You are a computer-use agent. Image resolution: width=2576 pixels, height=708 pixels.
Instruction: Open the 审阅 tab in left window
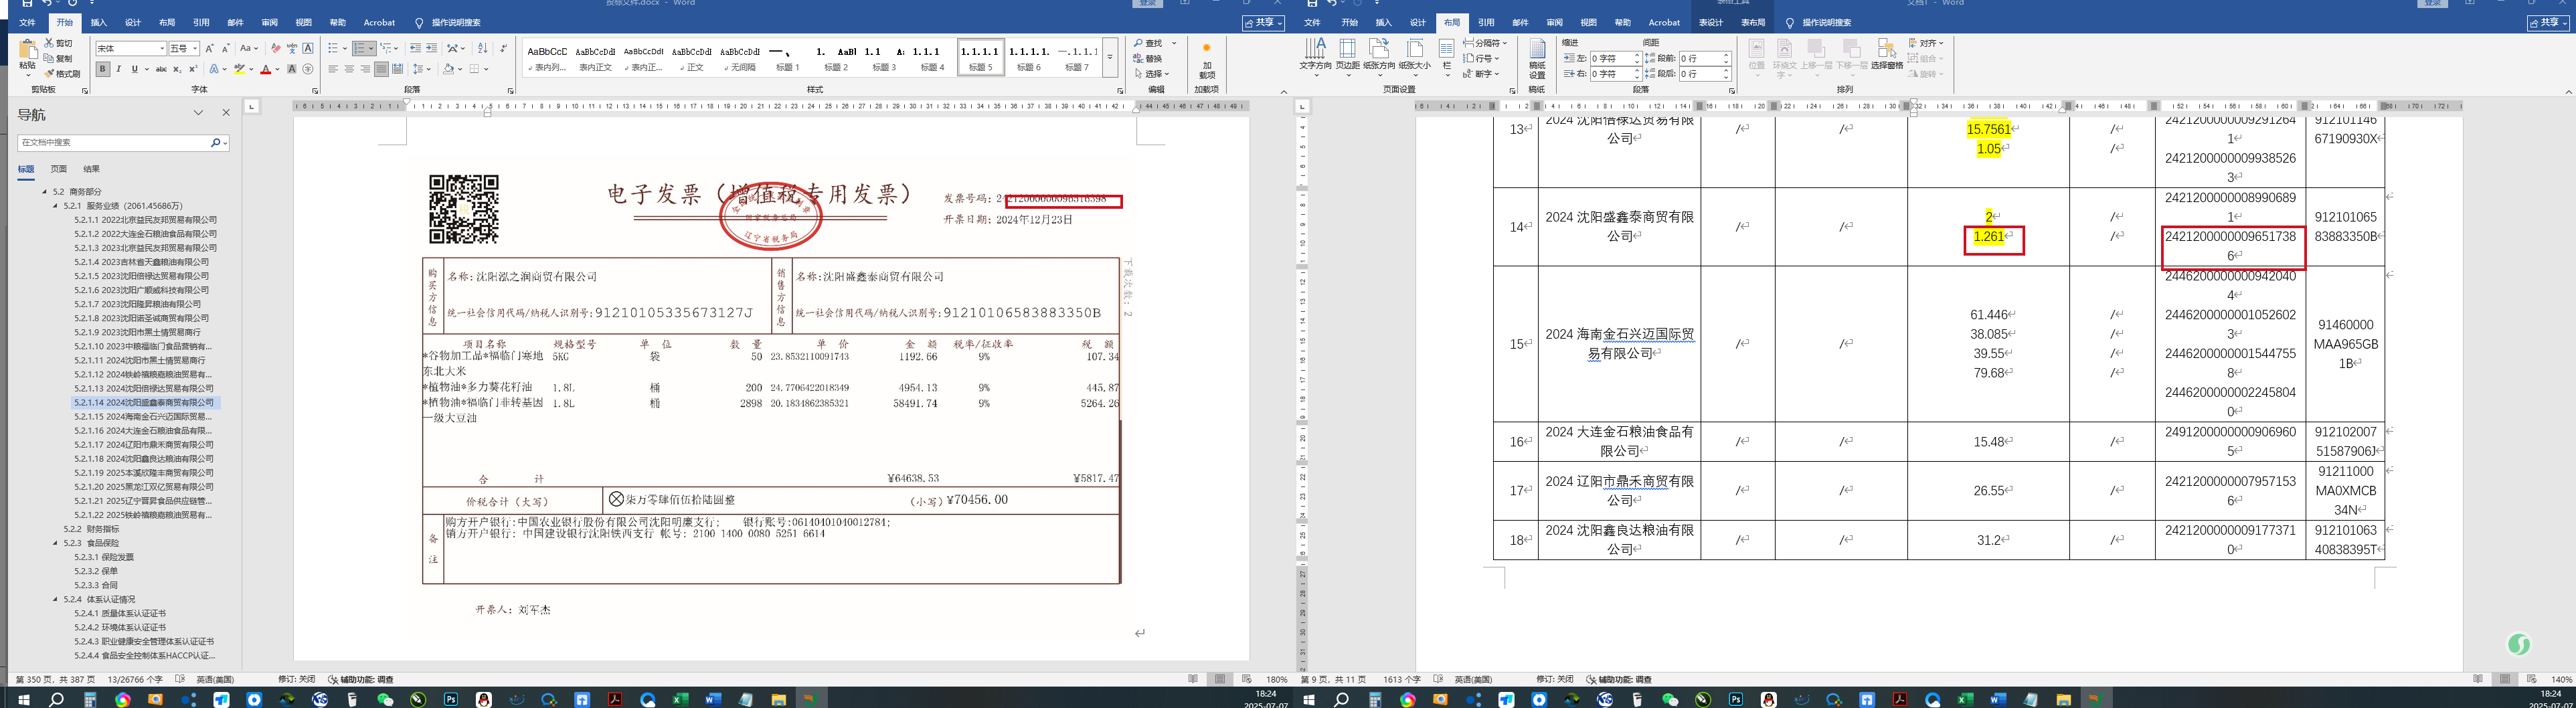[269, 22]
